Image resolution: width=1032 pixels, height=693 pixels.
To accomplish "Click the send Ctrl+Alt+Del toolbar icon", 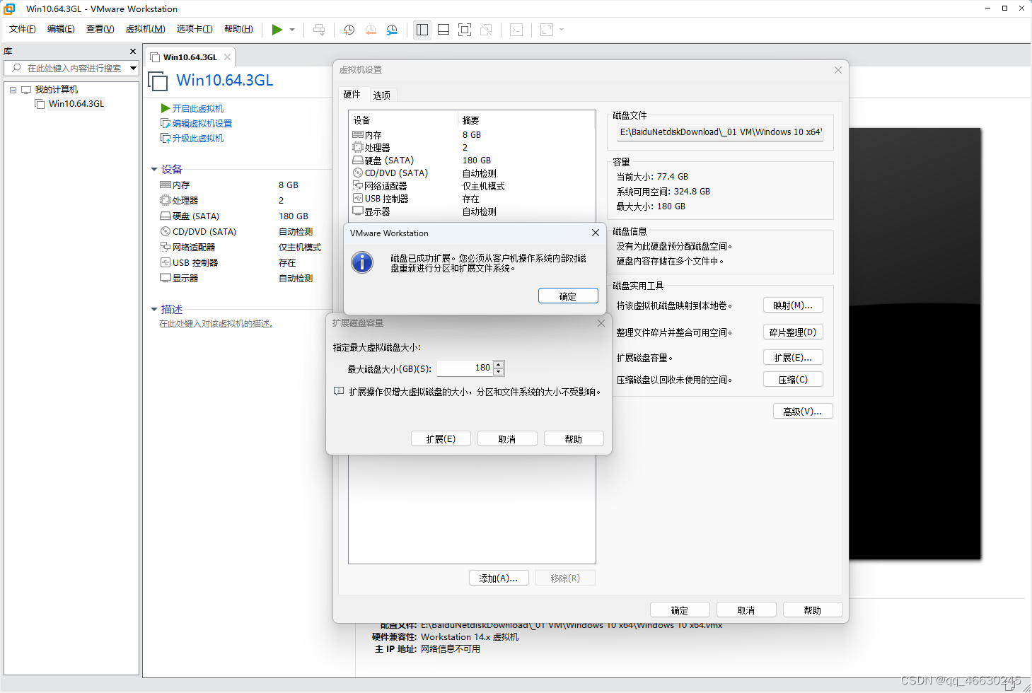I will coord(319,30).
